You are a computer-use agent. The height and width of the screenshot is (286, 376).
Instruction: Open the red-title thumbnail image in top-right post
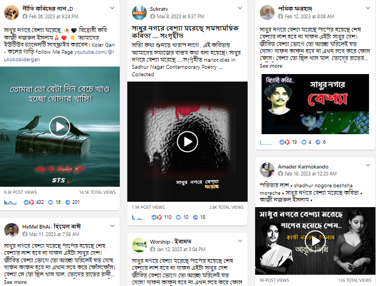point(315,104)
